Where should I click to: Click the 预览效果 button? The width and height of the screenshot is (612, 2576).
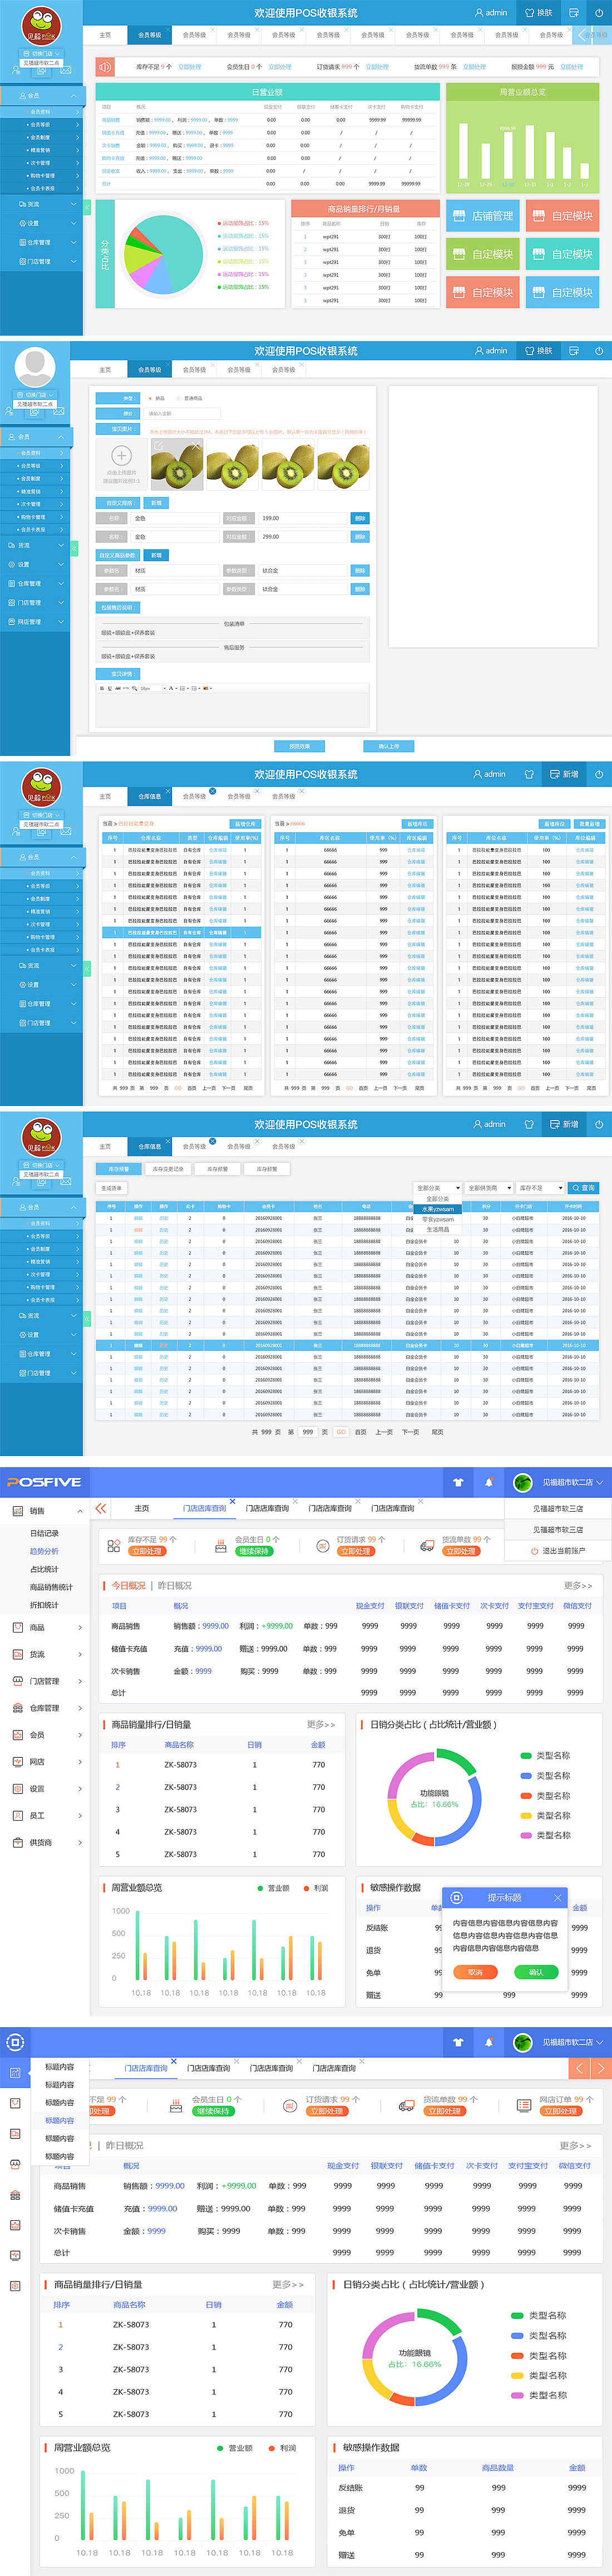click(x=299, y=746)
